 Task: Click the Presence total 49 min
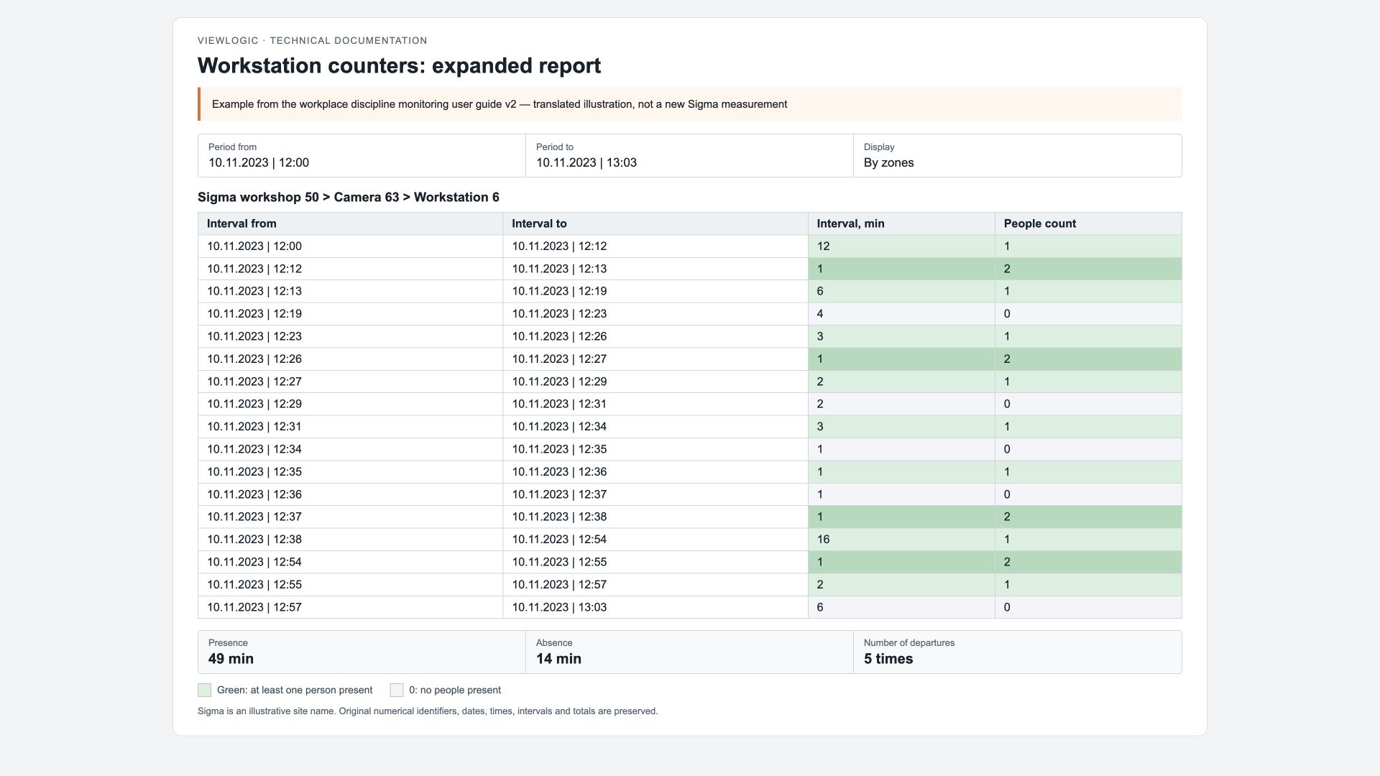(231, 659)
